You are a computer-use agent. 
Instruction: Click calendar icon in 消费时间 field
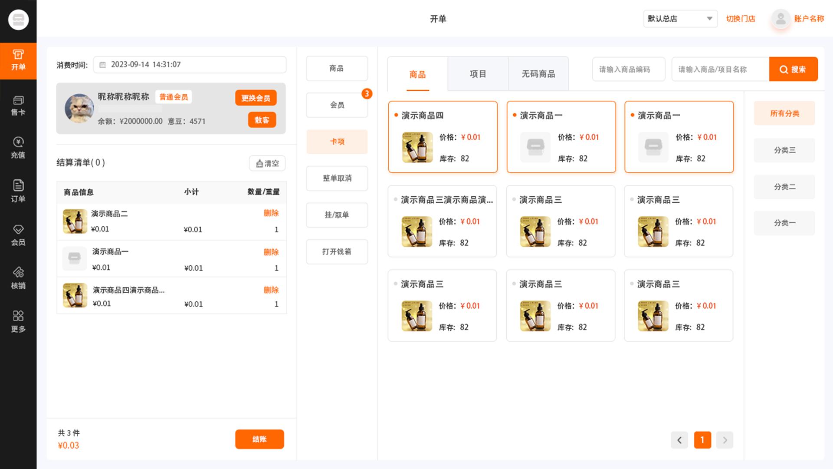click(x=103, y=65)
